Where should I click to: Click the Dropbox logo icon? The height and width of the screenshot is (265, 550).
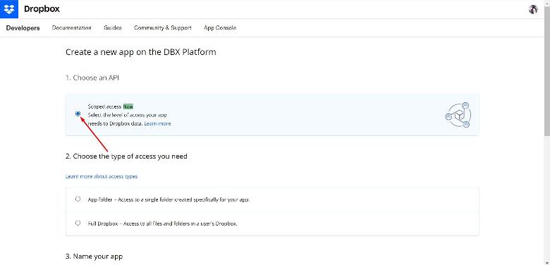tap(9, 9)
